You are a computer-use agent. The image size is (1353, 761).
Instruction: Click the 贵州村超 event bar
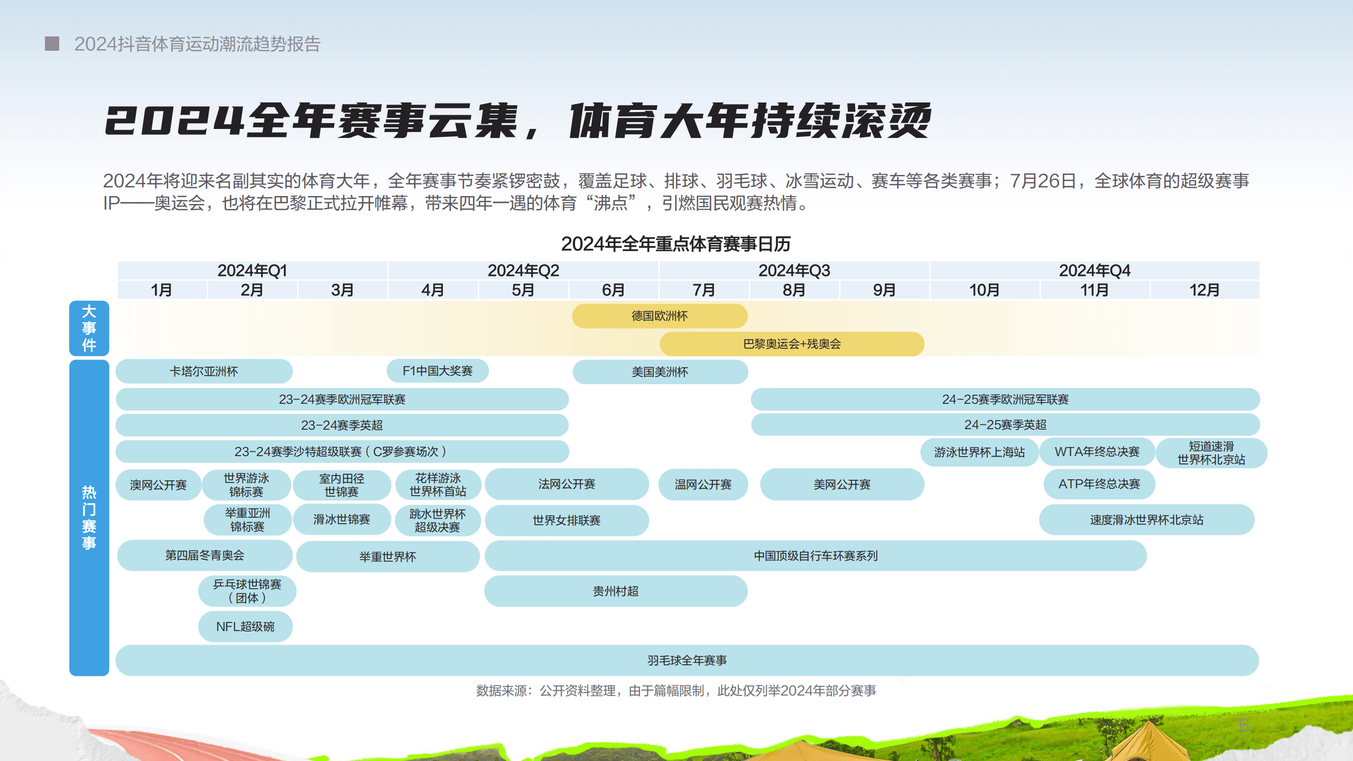coord(616,591)
